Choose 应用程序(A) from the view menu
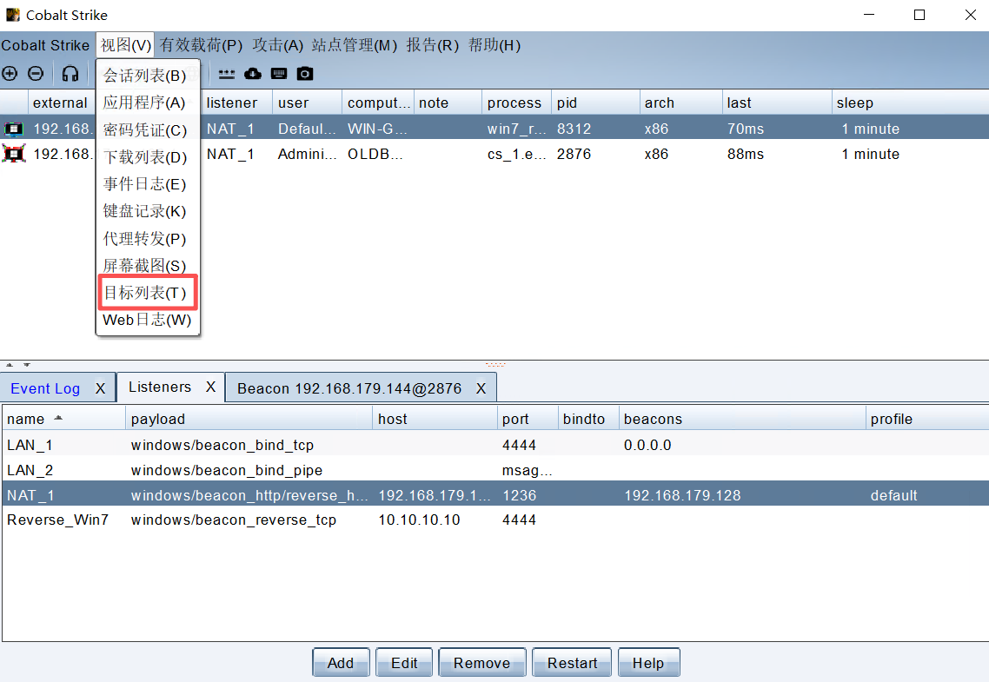 click(x=148, y=103)
